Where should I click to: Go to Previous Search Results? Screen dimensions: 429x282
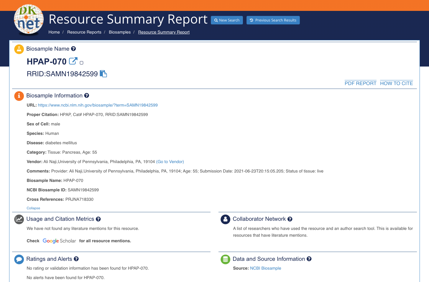pos(273,20)
